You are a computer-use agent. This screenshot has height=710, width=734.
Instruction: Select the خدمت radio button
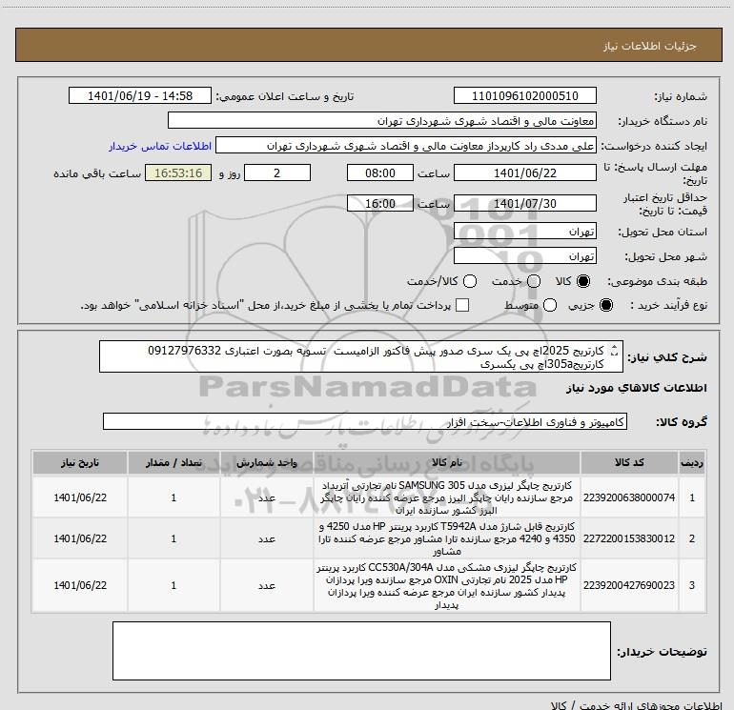tap(534, 281)
